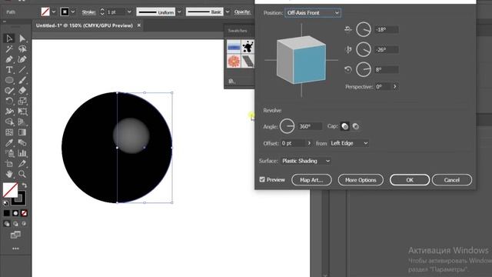Open Swatch Libraries menu in Swatches panel
The height and width of the screenshot is (277, 492).
(x=231, y=81)
